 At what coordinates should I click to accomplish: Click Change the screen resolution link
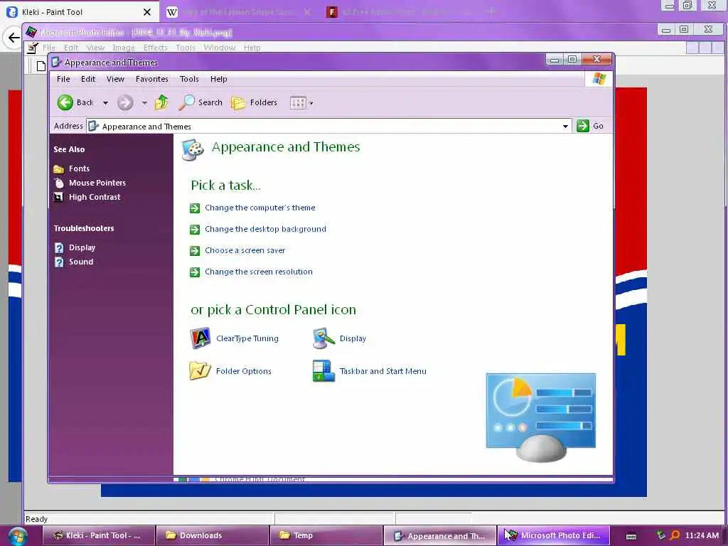(259, 272)
